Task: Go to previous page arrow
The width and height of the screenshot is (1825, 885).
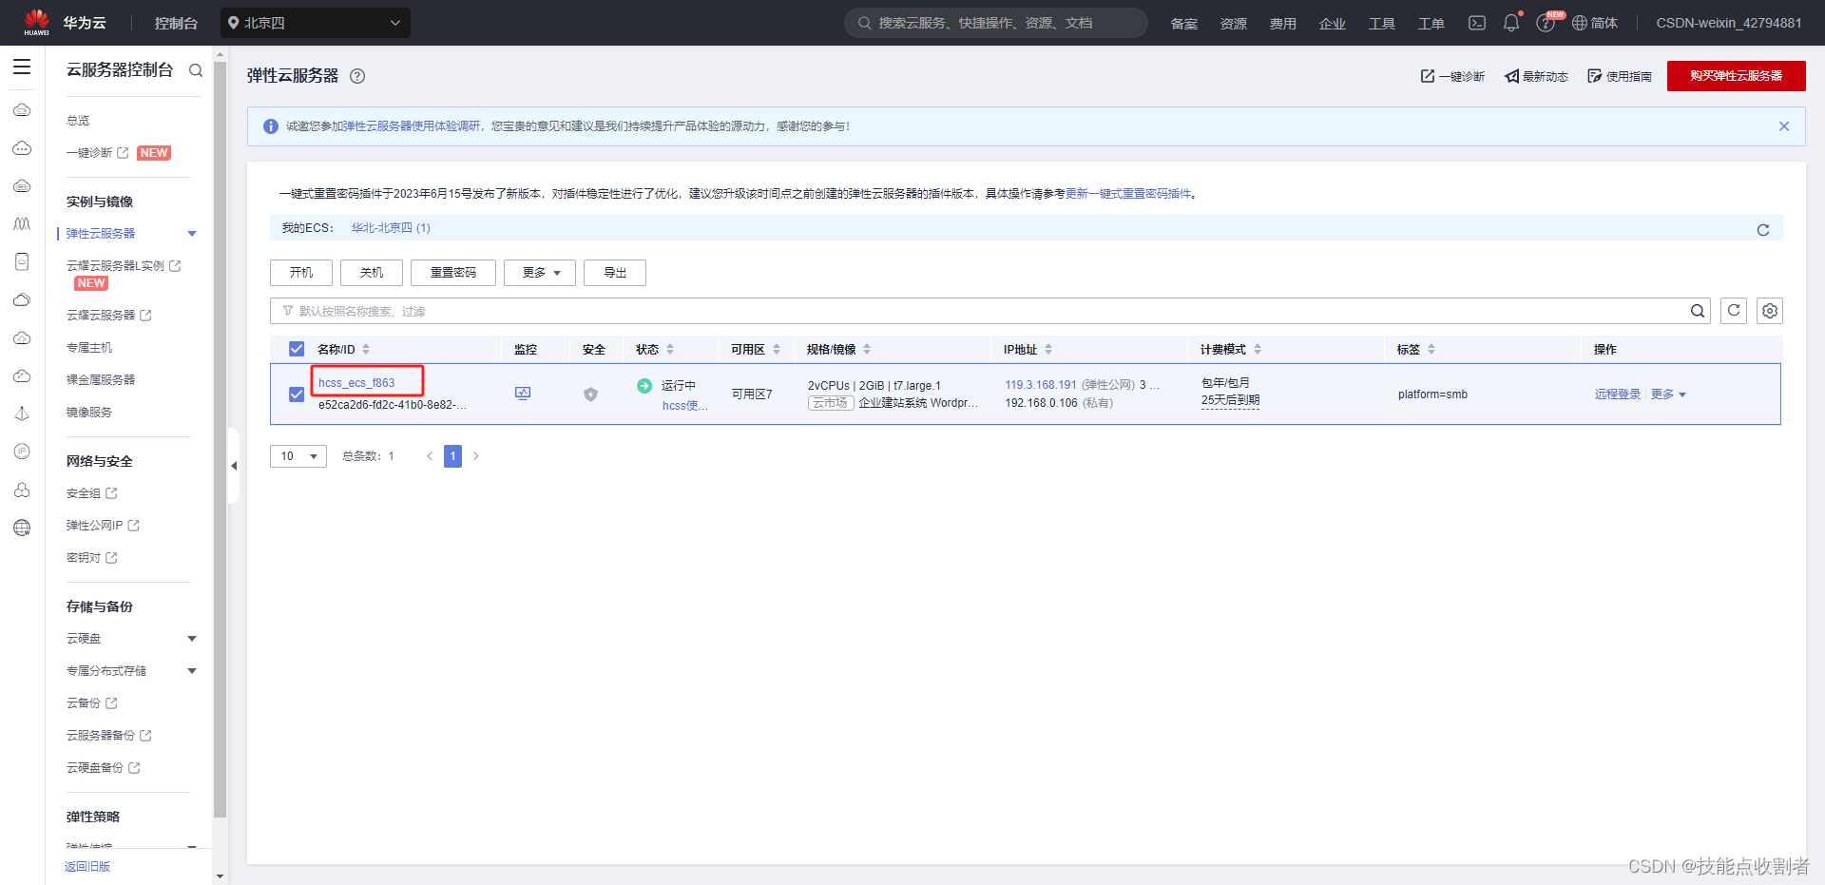Action: click(430, 456)
